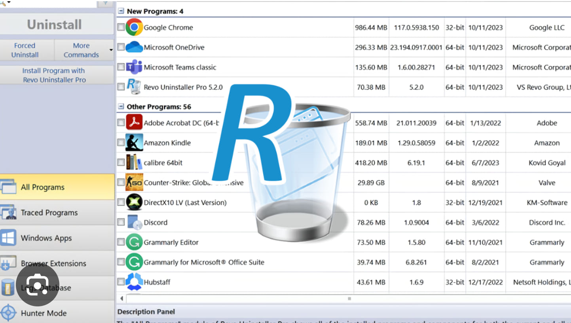
Task: Collapse the New Programs: 4 group
Action: pos(121,11)
